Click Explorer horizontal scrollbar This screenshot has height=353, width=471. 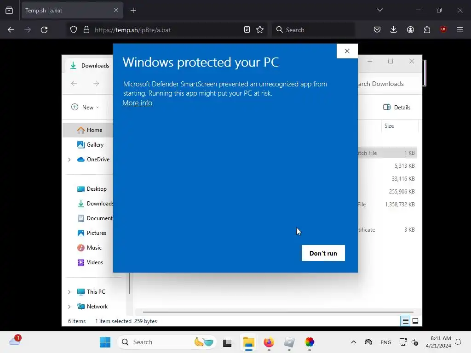pos(278,312)
